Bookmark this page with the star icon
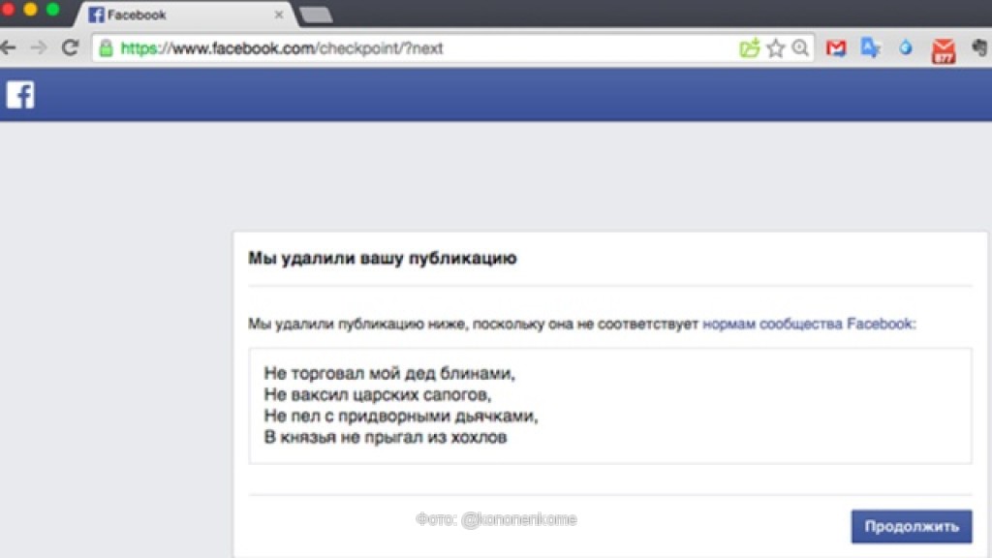This screenshot has height=558, width=992. (x=775, y=47)
